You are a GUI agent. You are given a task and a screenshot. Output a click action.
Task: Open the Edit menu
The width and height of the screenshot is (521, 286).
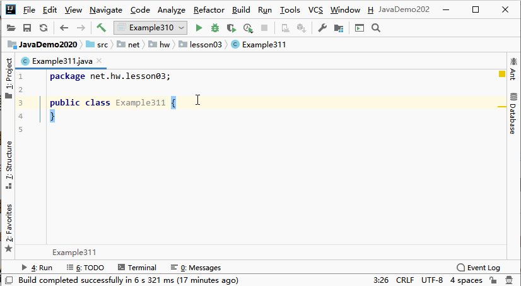(50, 10)
